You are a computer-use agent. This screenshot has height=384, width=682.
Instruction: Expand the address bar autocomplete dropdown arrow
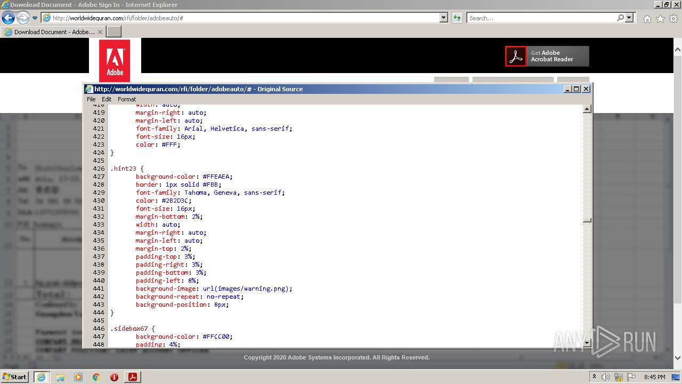pyautogui.click(x=444, y=18)
